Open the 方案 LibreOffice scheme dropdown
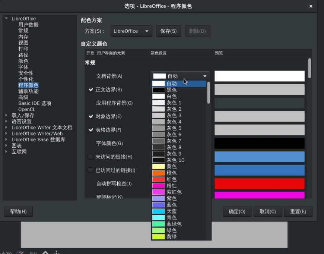Image resolution: width=324 pixels, height=254 pixels. (131, 31)
